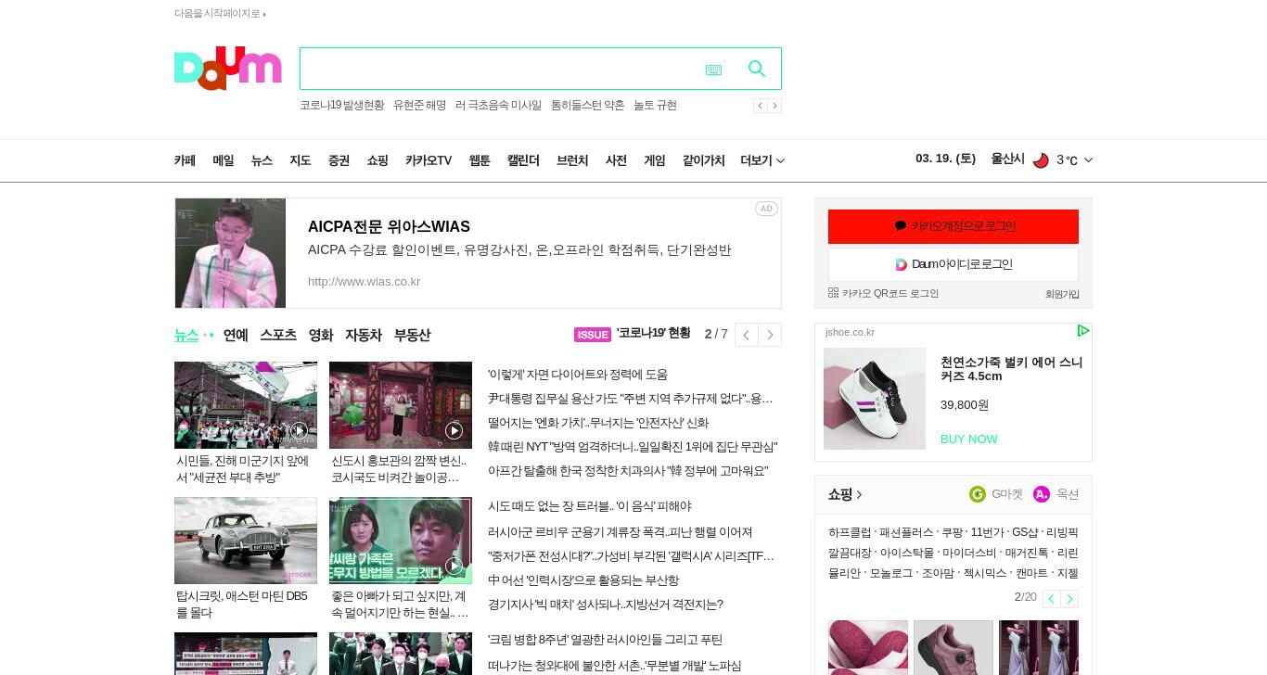Go to next shopping mall list page
The height and width of the screenshot is (675, 1267).
[x=1069, y=598]
